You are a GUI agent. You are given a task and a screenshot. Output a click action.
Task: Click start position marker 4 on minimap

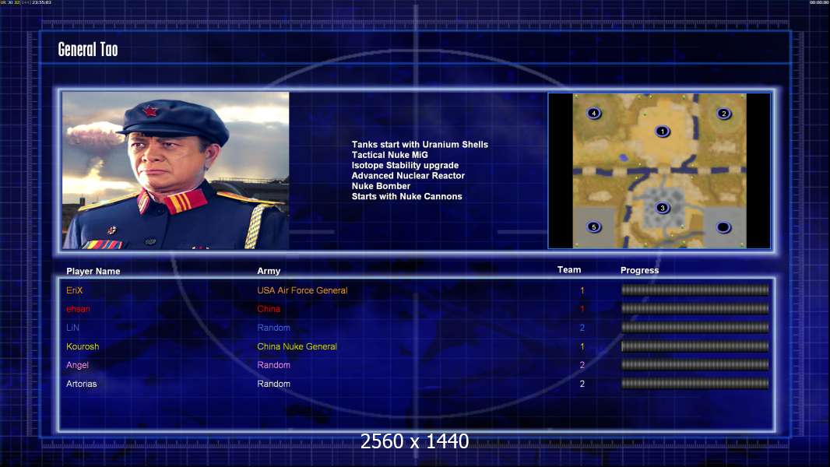tap(593, 113)
